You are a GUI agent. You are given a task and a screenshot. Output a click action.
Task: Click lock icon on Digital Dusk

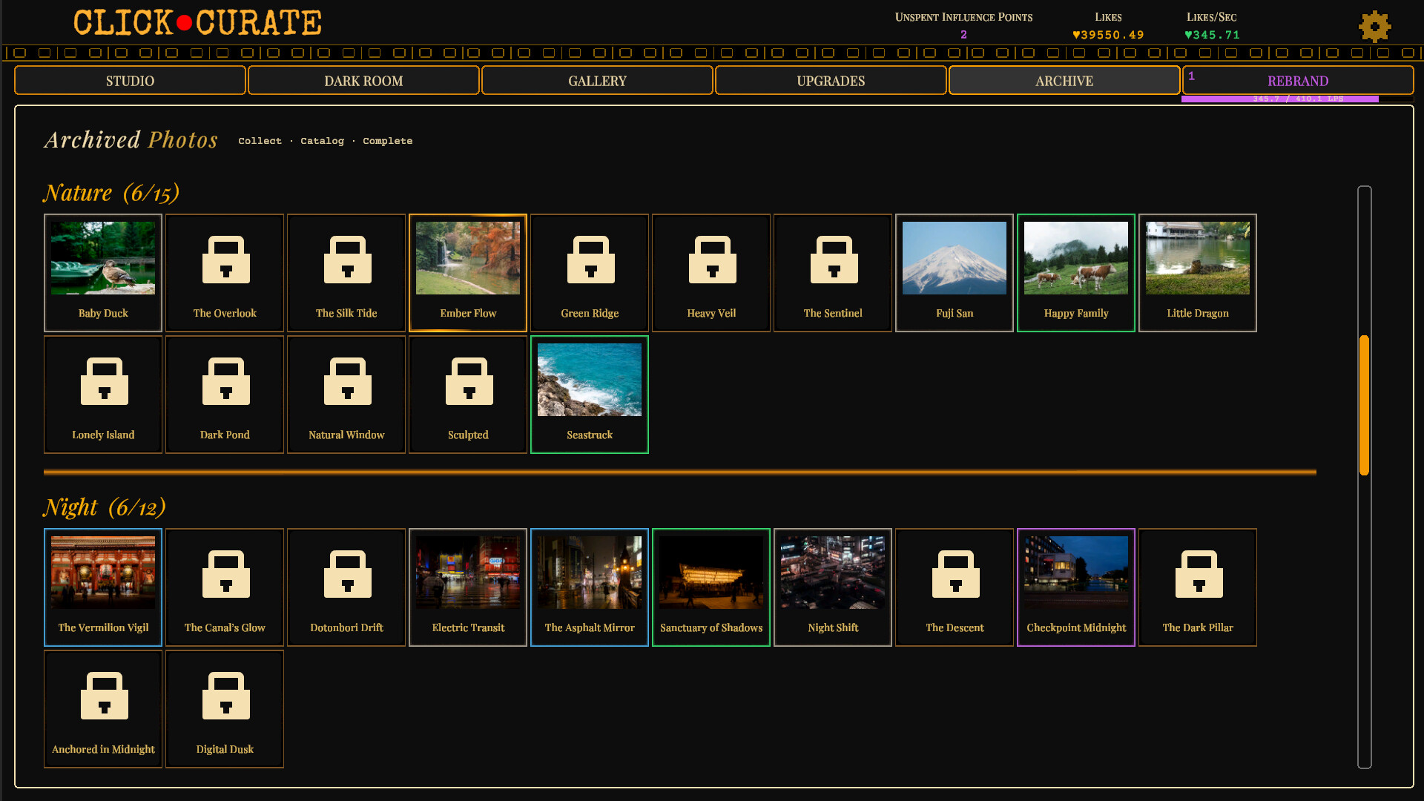225,696
